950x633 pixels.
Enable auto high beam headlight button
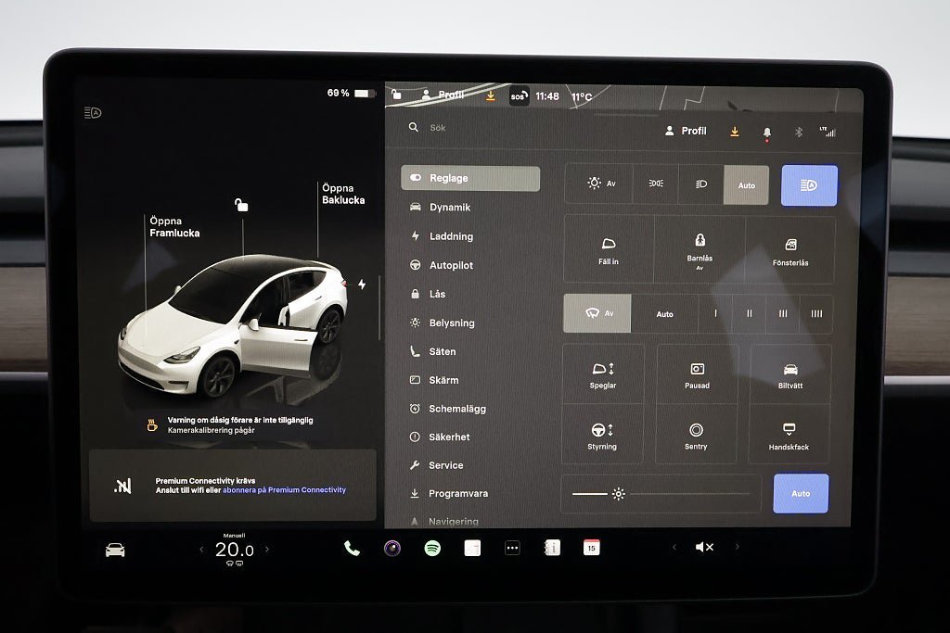[x=809, y=185]
